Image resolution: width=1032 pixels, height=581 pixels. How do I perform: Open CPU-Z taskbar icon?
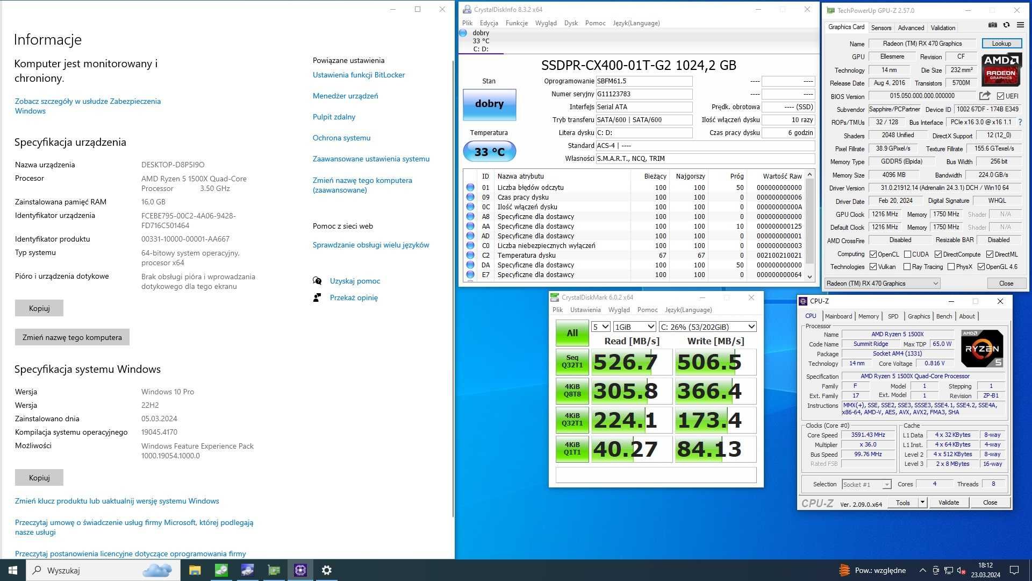300,570
